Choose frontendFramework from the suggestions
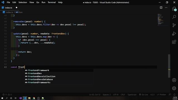Screen dimensions: 178x100 coord(59,70)
